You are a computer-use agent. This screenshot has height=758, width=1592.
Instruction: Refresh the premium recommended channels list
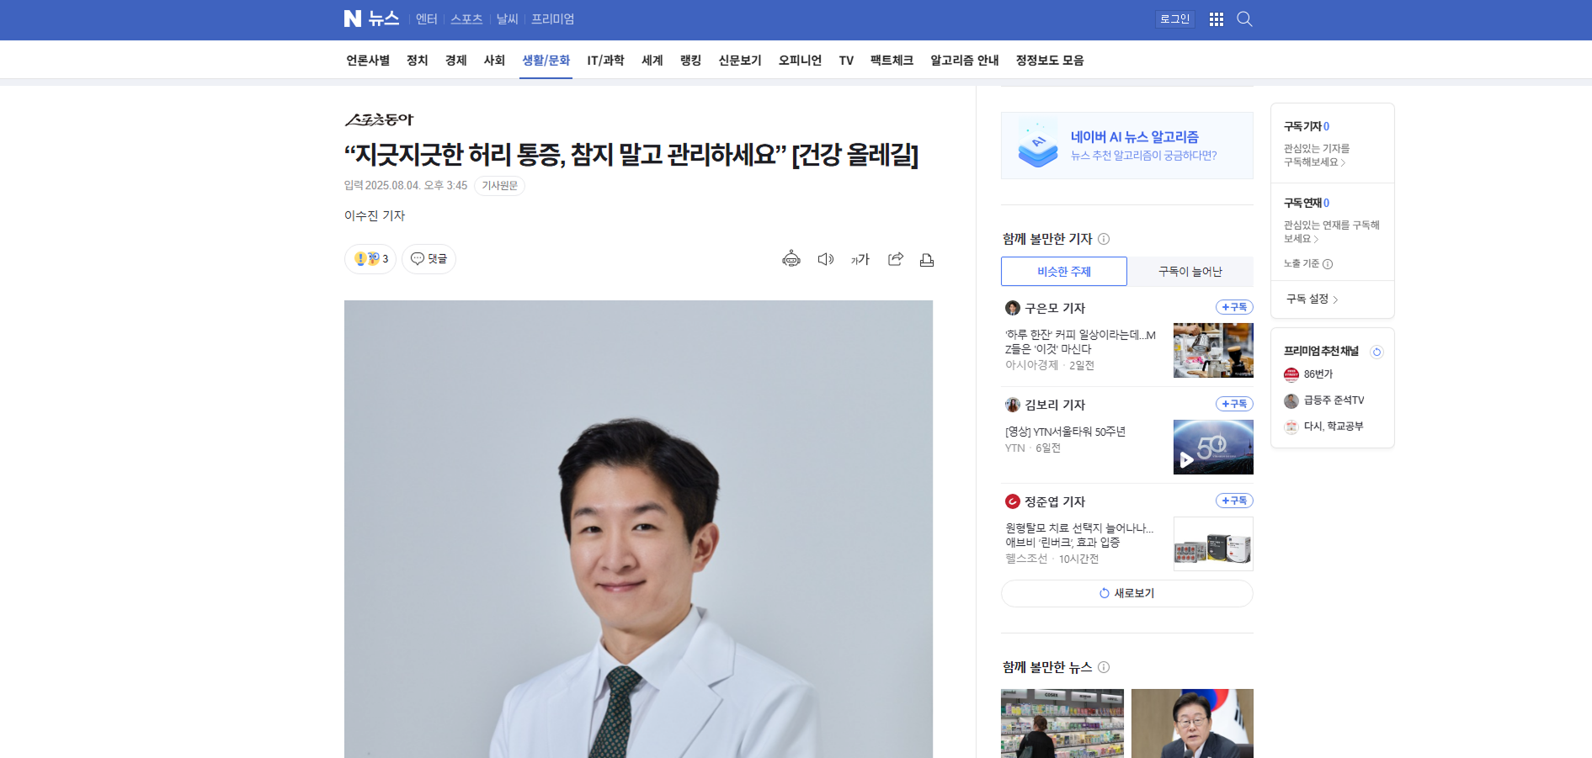tap(1376, 352)
